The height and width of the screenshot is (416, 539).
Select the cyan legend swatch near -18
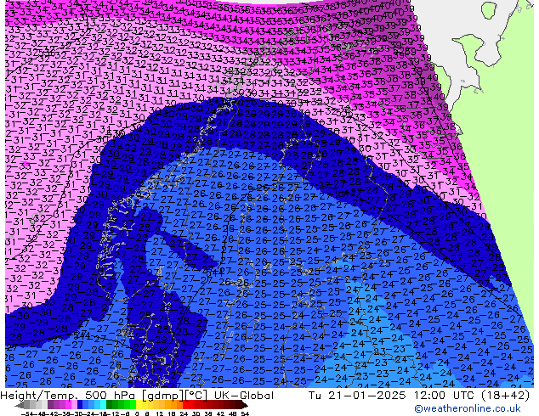(104, 405)
